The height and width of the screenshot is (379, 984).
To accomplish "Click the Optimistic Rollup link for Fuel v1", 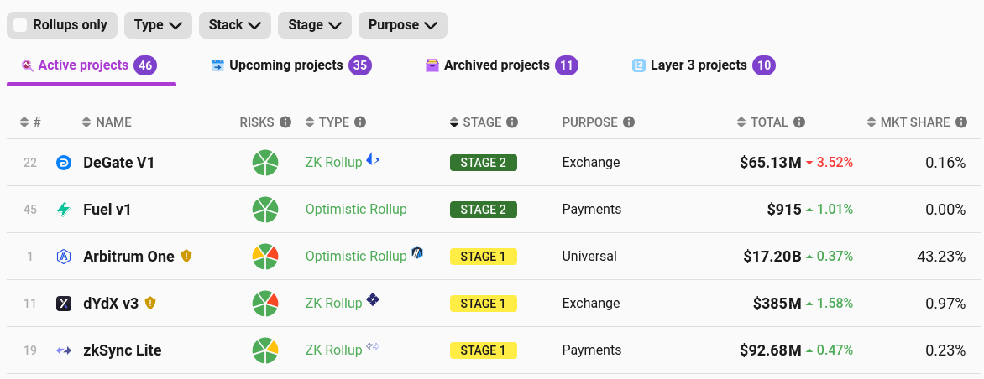I will click(356, 210).
